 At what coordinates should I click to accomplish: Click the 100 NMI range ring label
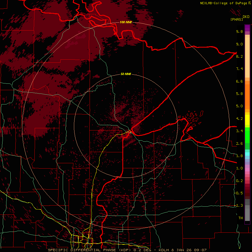126,22
